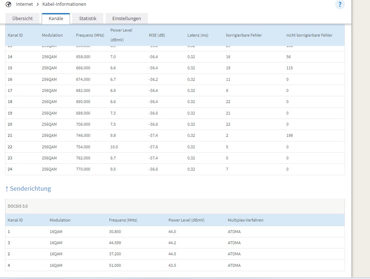This screenshot has width=370, height=279.
Task: Switch to the Statistik tab
Action: pos(88,18)
